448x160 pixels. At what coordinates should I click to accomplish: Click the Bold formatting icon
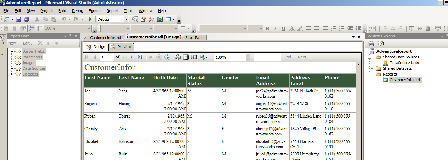tap(267, 29)
